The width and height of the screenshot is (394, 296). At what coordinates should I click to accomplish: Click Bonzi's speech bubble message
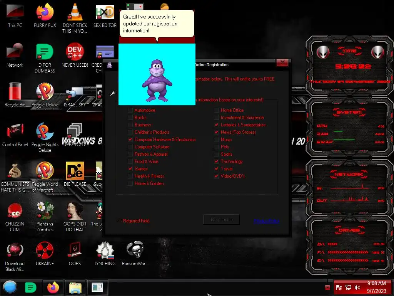(x=157, y=24)
